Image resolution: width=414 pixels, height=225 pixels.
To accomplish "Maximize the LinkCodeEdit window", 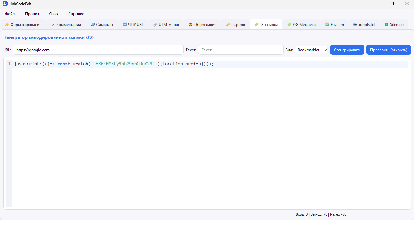I will [392, 4].
